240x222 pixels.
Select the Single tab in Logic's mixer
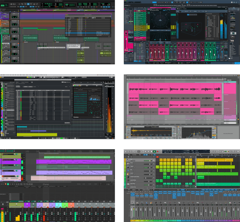[x=178, y=190]
